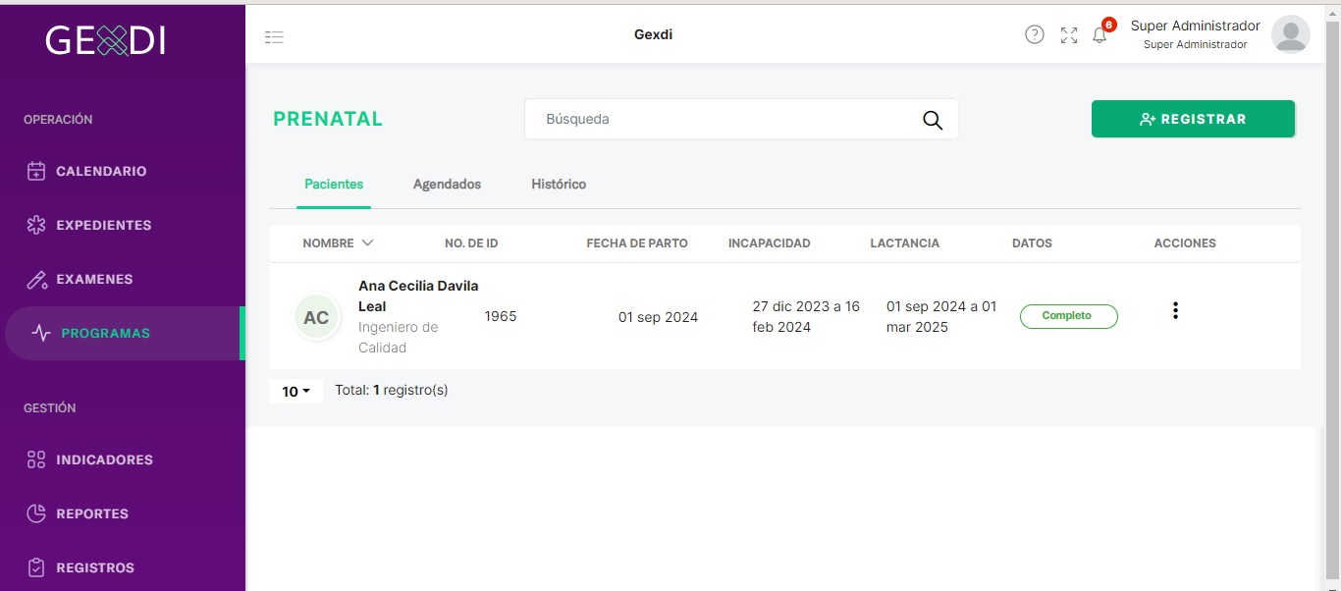The image size is (1341, 591).
Task: Click ID value 1965
Action: (x=501, y=316)
